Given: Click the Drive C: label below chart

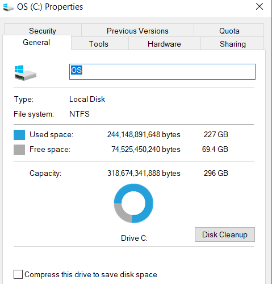Looking at the screenshot, I should 134,238.
